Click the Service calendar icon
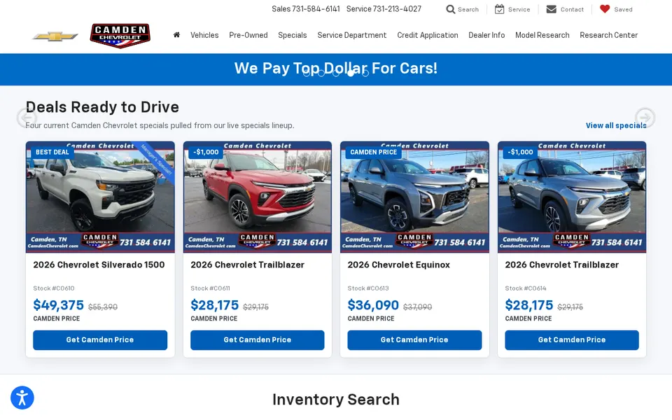The width and height of the screenshot is (672, 420). point(499,9)
